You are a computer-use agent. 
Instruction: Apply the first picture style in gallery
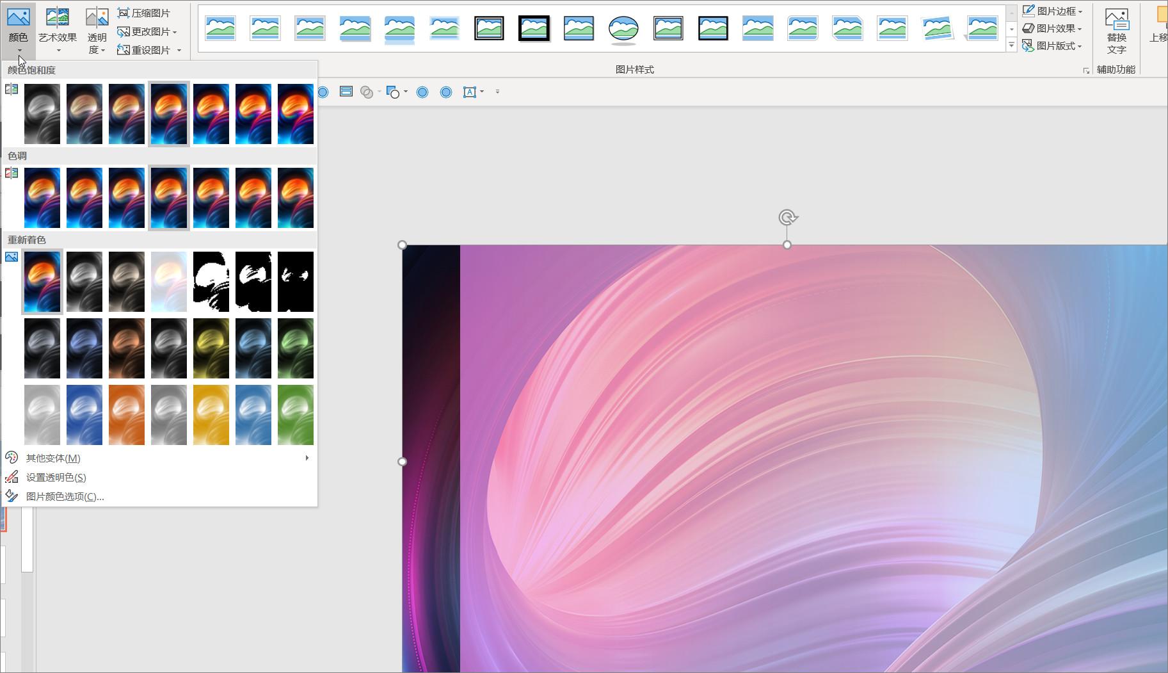click(220, 28)
